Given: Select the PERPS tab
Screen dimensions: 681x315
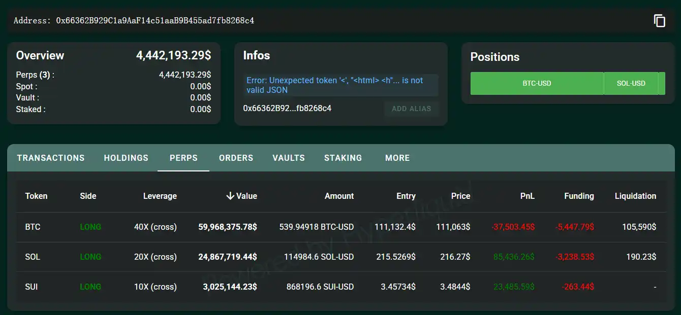Looking at the screenshot, I should click(183, 158).
